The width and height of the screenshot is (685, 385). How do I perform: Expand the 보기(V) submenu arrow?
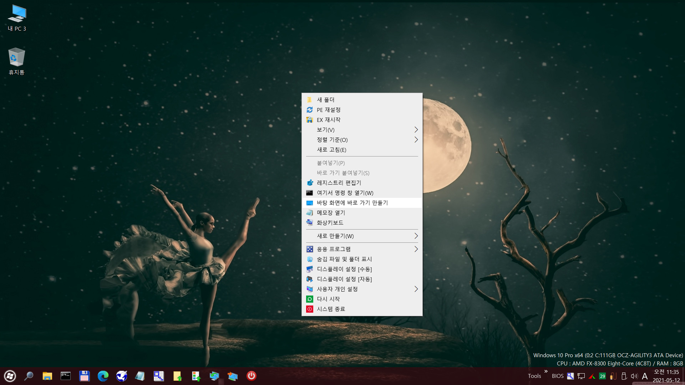pos(416,130)
